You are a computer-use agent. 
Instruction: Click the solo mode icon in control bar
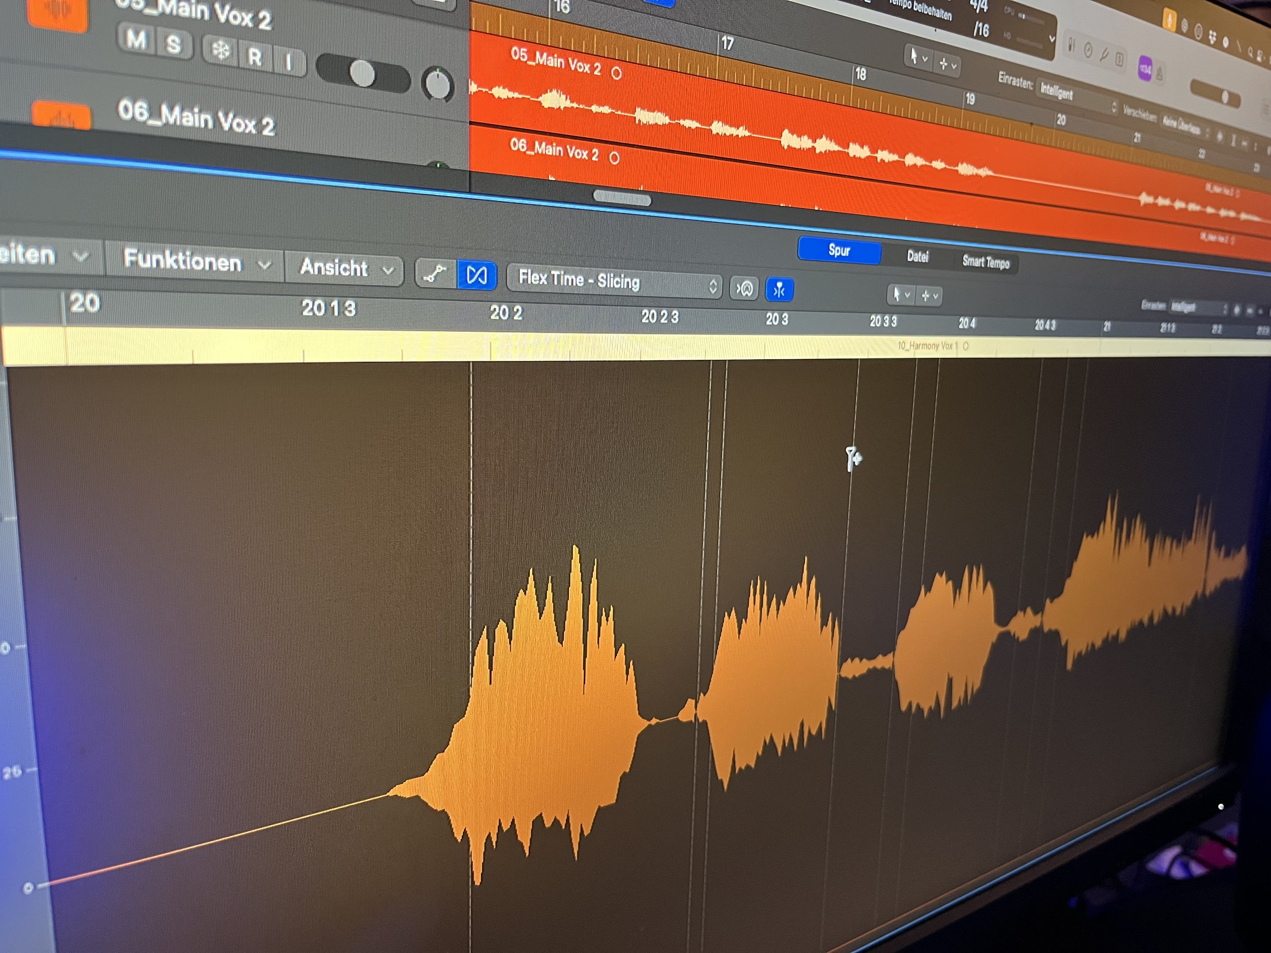(x=1119, y=59)
